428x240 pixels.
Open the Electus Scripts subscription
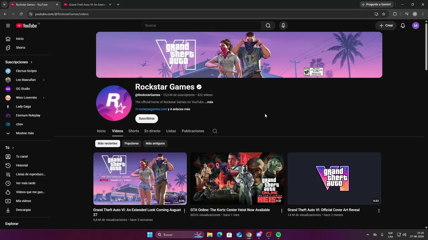click(x=25, y=71)
